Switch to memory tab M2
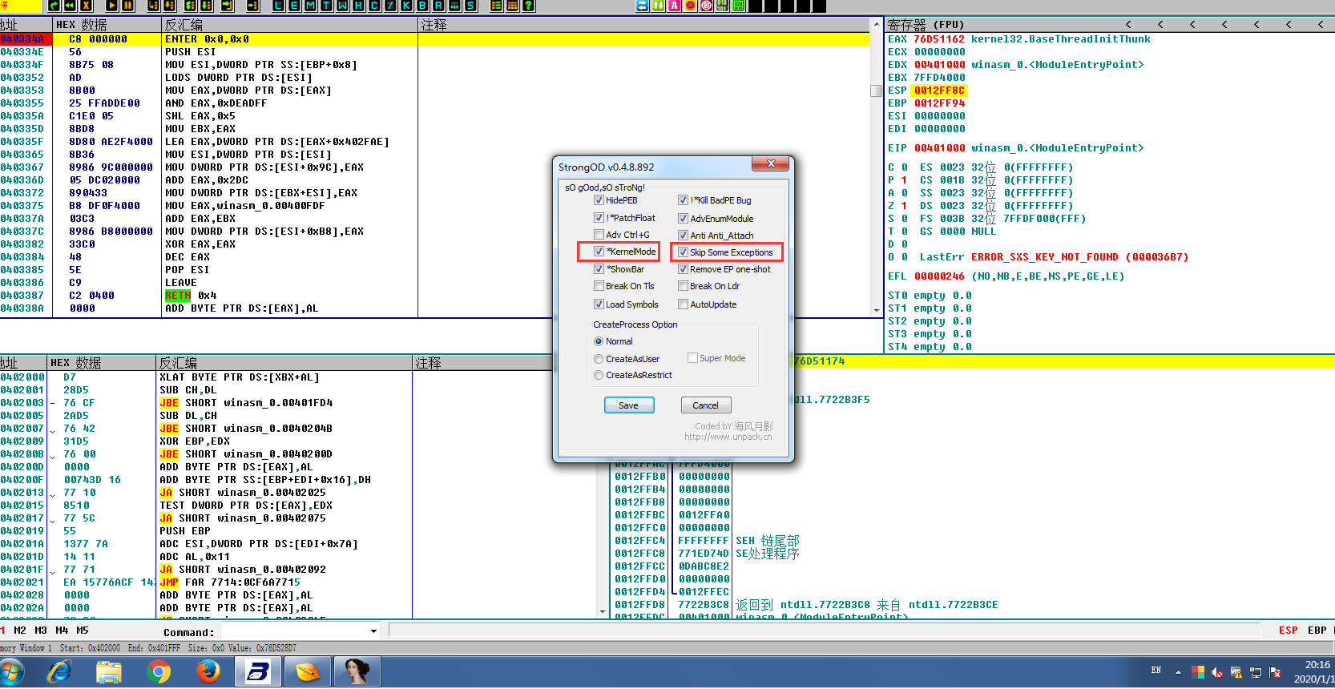This screenshot has width=1335, height=689. (x=20, y=631)
